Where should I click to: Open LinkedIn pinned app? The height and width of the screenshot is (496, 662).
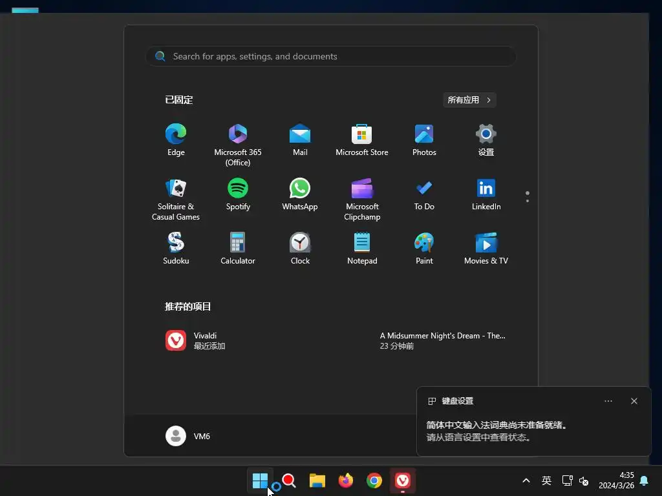486,195
